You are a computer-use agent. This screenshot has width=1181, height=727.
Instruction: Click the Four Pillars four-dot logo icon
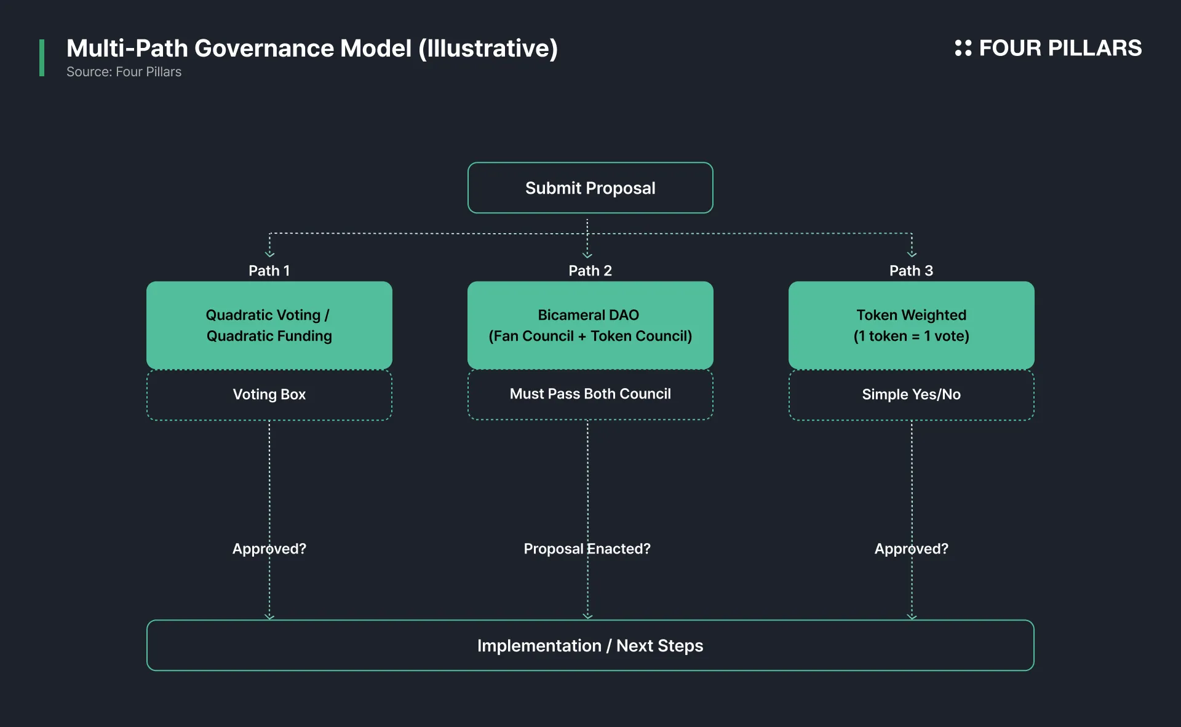click(x=963, y=48)
